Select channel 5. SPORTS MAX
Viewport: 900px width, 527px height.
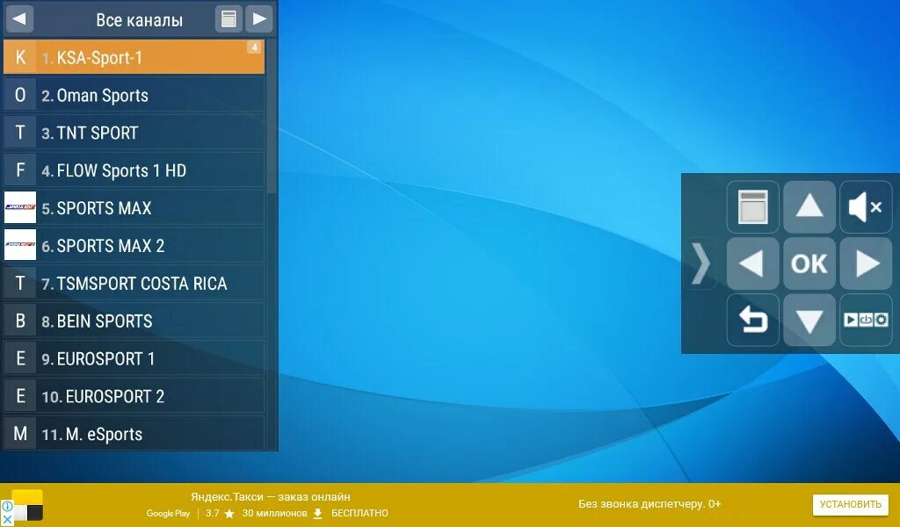[134, 207]
